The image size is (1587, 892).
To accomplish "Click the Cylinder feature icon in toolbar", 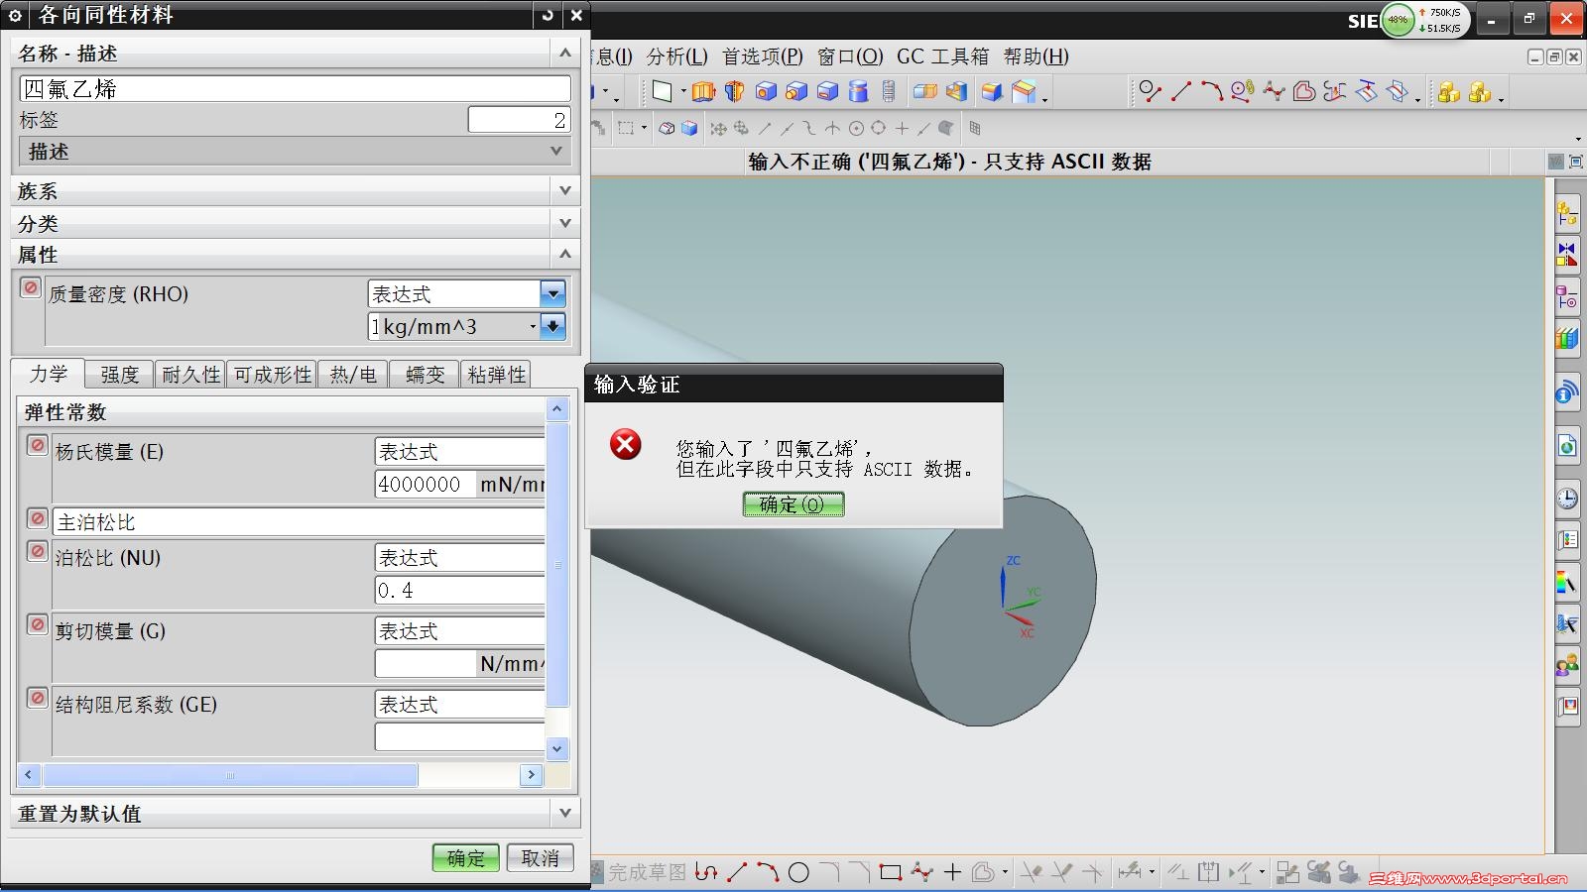I will click(858, 92).
